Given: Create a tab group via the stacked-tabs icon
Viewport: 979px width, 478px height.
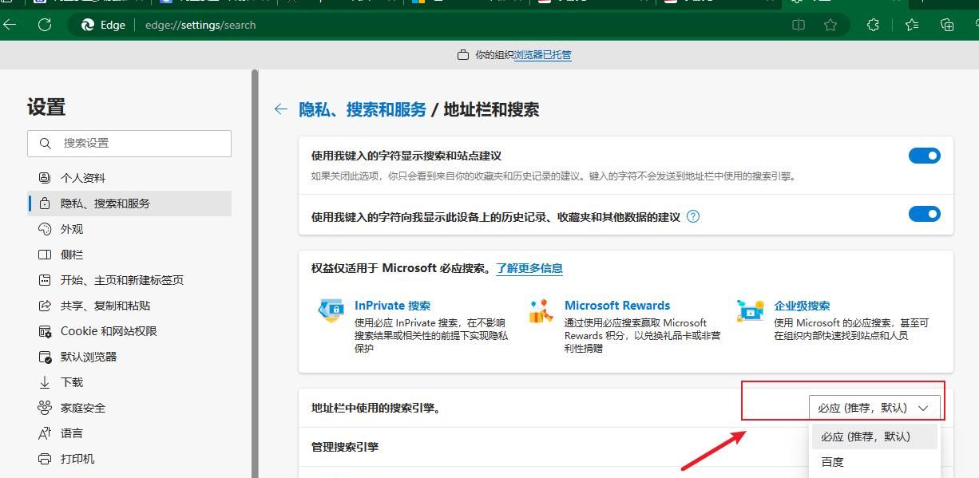Looking at the screenshot, I should (947, 25).
